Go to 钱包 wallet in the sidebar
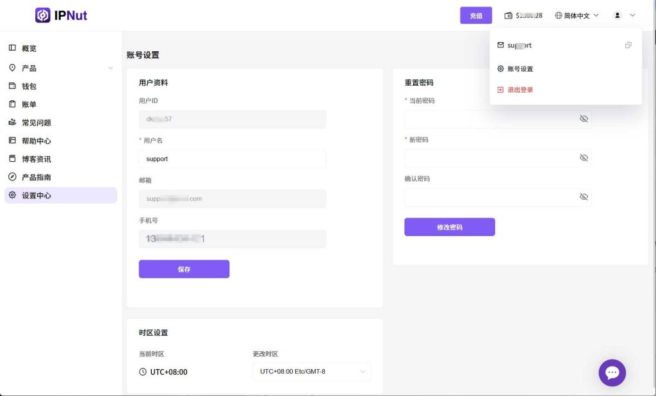 [x=29, y=86]
